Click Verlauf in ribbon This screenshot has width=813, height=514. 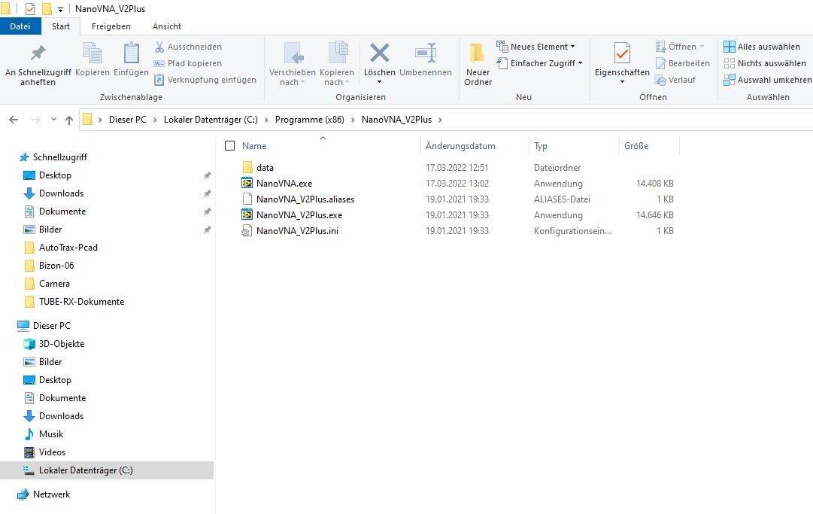tap(675, 80)
